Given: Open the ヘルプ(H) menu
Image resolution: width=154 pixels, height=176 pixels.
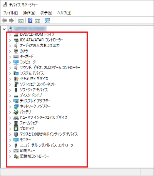Looking at the screenshot, I should click(x=64, y=13).
